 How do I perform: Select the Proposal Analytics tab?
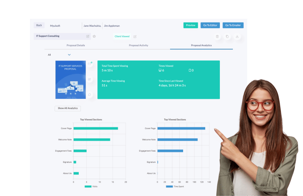(201, 45)
